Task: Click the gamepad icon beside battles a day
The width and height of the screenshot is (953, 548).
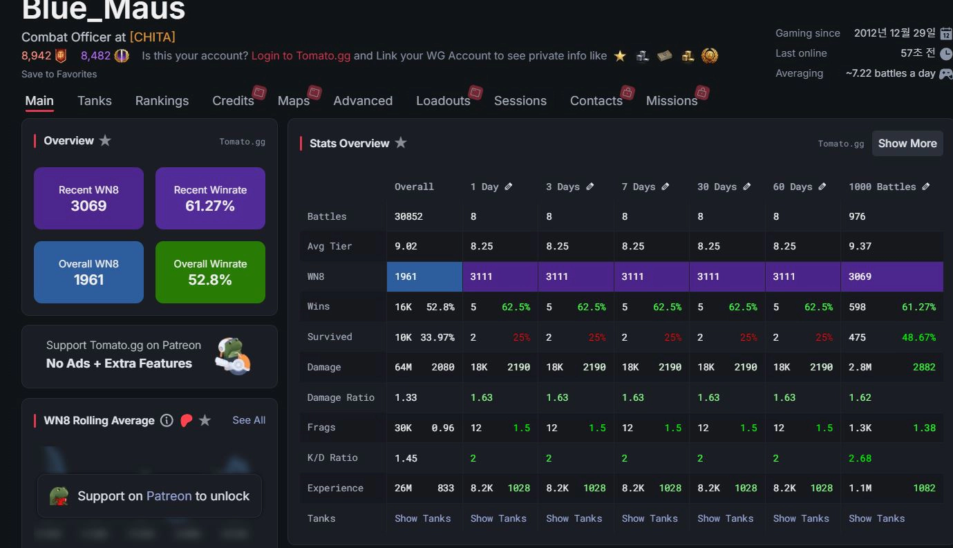Action: click(945, 73)
